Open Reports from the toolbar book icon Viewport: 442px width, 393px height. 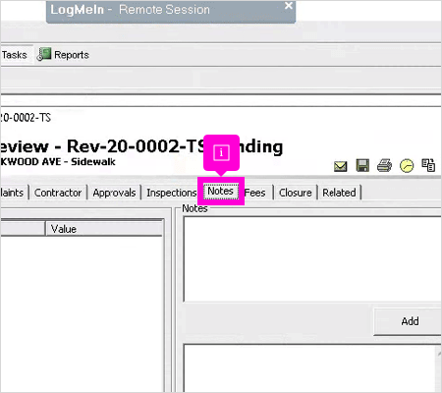(x=63, y=55)
